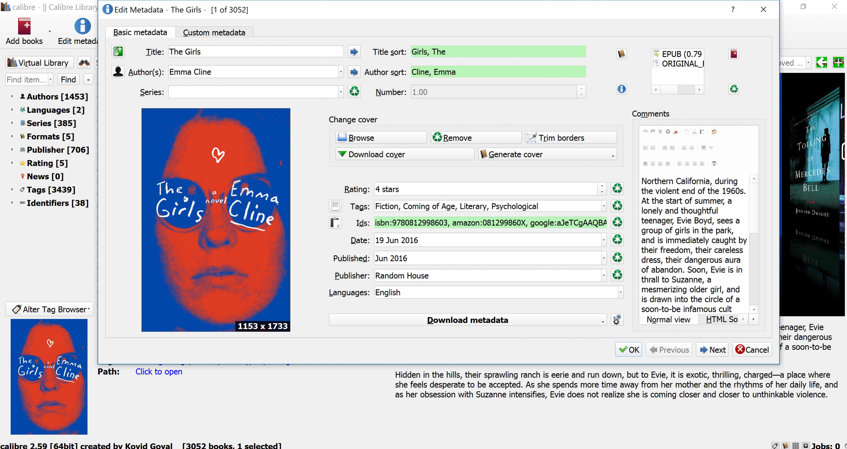Open the Publisher dropdown arrow
The height and width of the screenshot is (449, 847).
click(604, 275)
